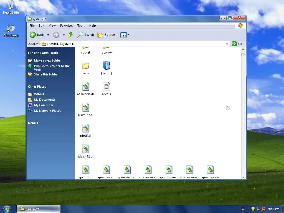Click the Windows flag logo in toolbar
The height and width of the screenshot is (213, 284).
click(240, 26)
